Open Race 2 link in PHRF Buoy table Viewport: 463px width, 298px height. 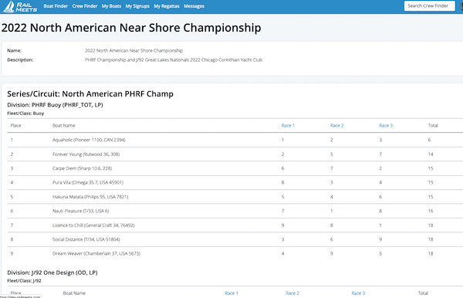[x=337, y=126]
